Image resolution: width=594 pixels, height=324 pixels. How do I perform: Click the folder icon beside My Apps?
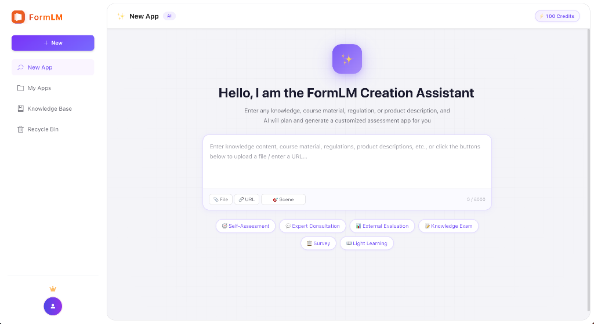(x=20, y=88)
